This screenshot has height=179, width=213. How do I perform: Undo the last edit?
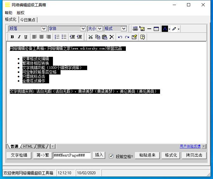120,37
